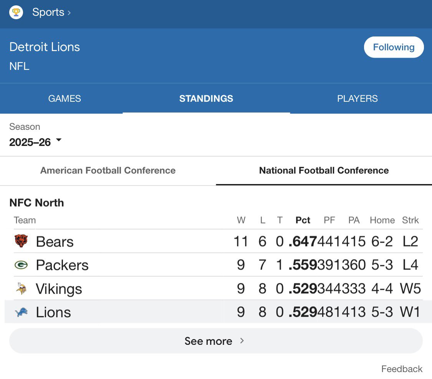The width and height of the screenshot is (432, 379).
Task: Click the Feedback link
Action: 402,369
